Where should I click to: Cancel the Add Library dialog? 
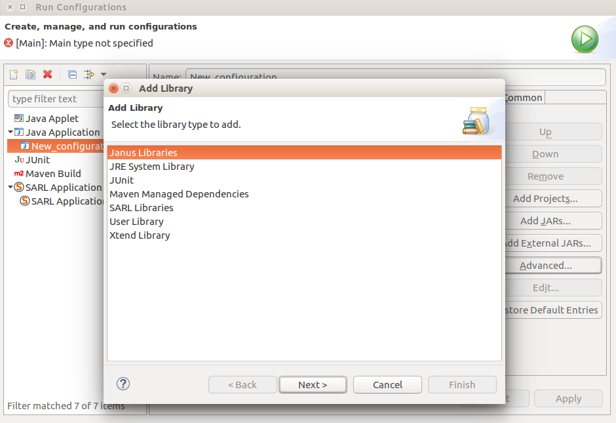click(x=387, y=384)
